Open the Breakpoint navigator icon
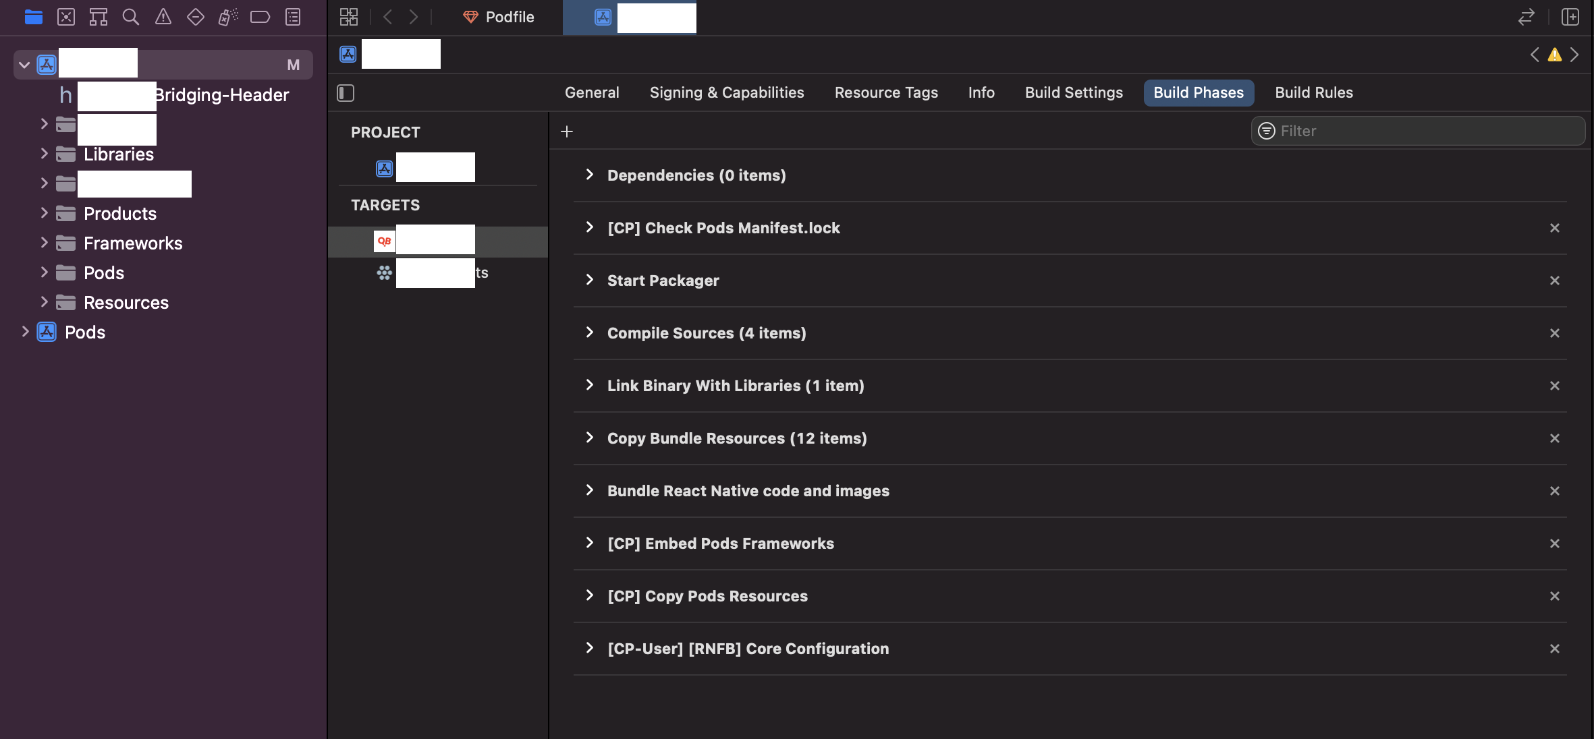1594x739 pixels. pos(260,17)
